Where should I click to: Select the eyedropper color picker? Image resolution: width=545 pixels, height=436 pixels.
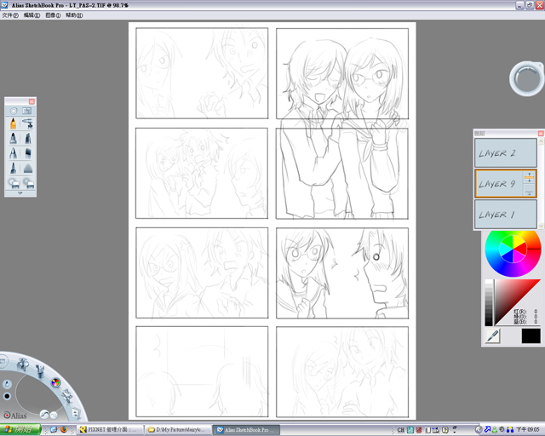click(x=492, y=336)
